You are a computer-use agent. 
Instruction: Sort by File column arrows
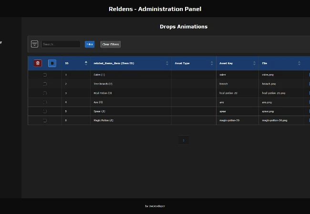(x=299, y=63)
